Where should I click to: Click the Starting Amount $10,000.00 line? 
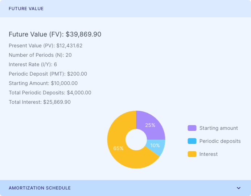(43, 83)
